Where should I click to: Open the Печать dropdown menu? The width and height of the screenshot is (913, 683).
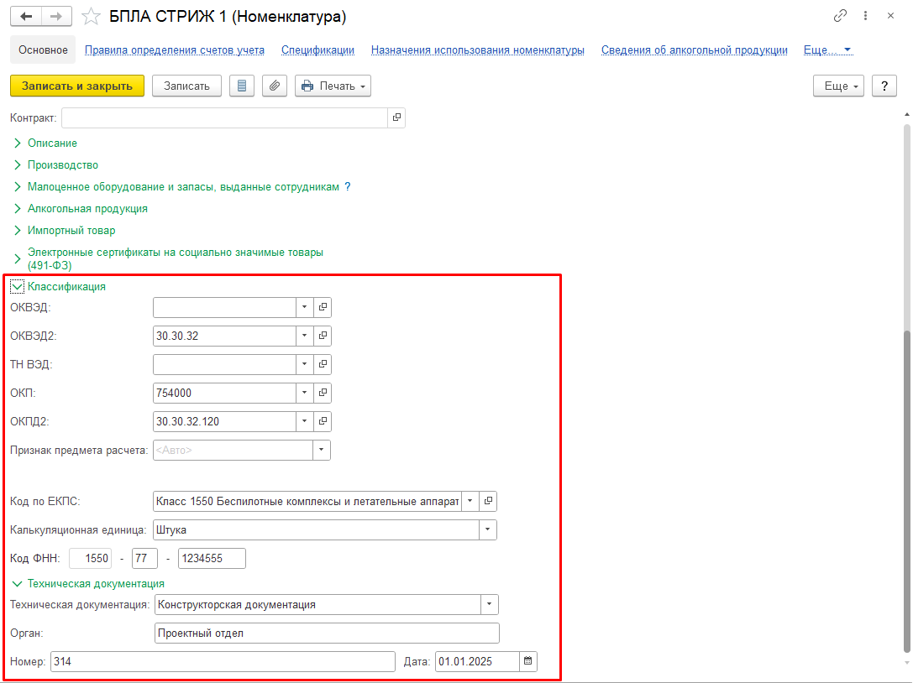click(333, 86)
